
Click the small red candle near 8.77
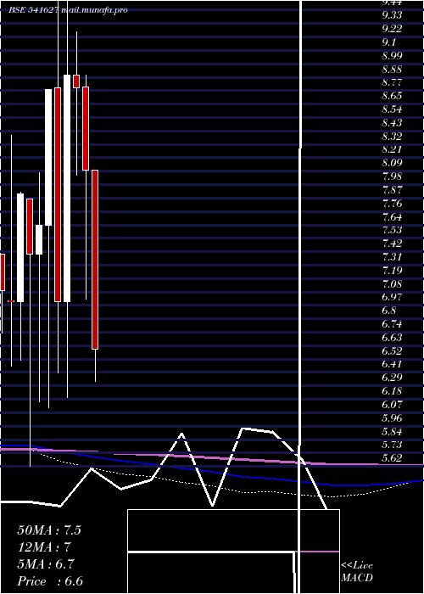[x=76, y=81]
